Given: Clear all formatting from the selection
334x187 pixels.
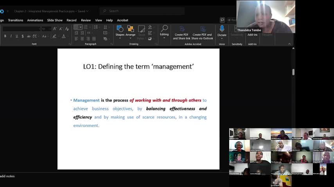Looking at the screenshot, I should (x=67, y=28).
